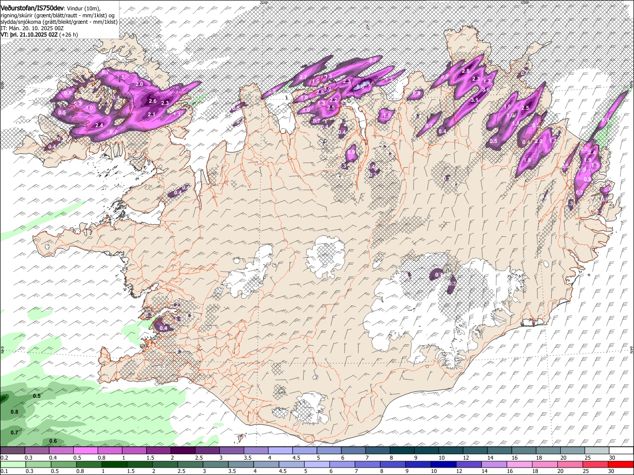This screenshot has height=475, width=634.
Task: Click the 10 label on the bottom legend
Action: (433, 472)
